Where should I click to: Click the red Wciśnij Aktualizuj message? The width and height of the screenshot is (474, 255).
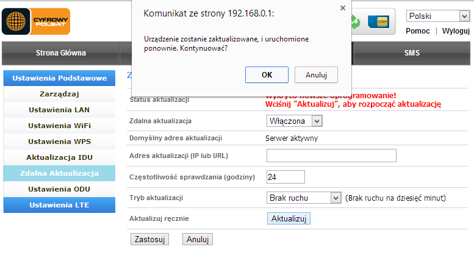coord(353,104)
